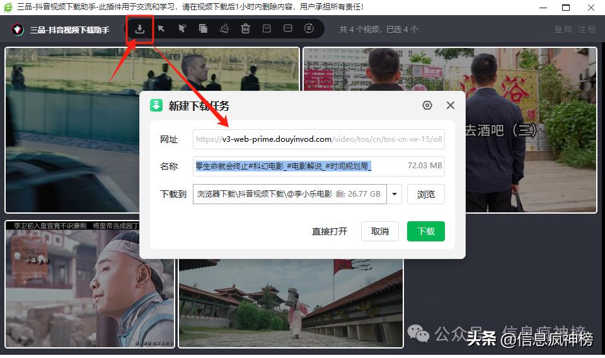This screenshot has height=358, width=605.
Task: Click the 剩: 26.77 GB free space text
Action: point(358,194)
